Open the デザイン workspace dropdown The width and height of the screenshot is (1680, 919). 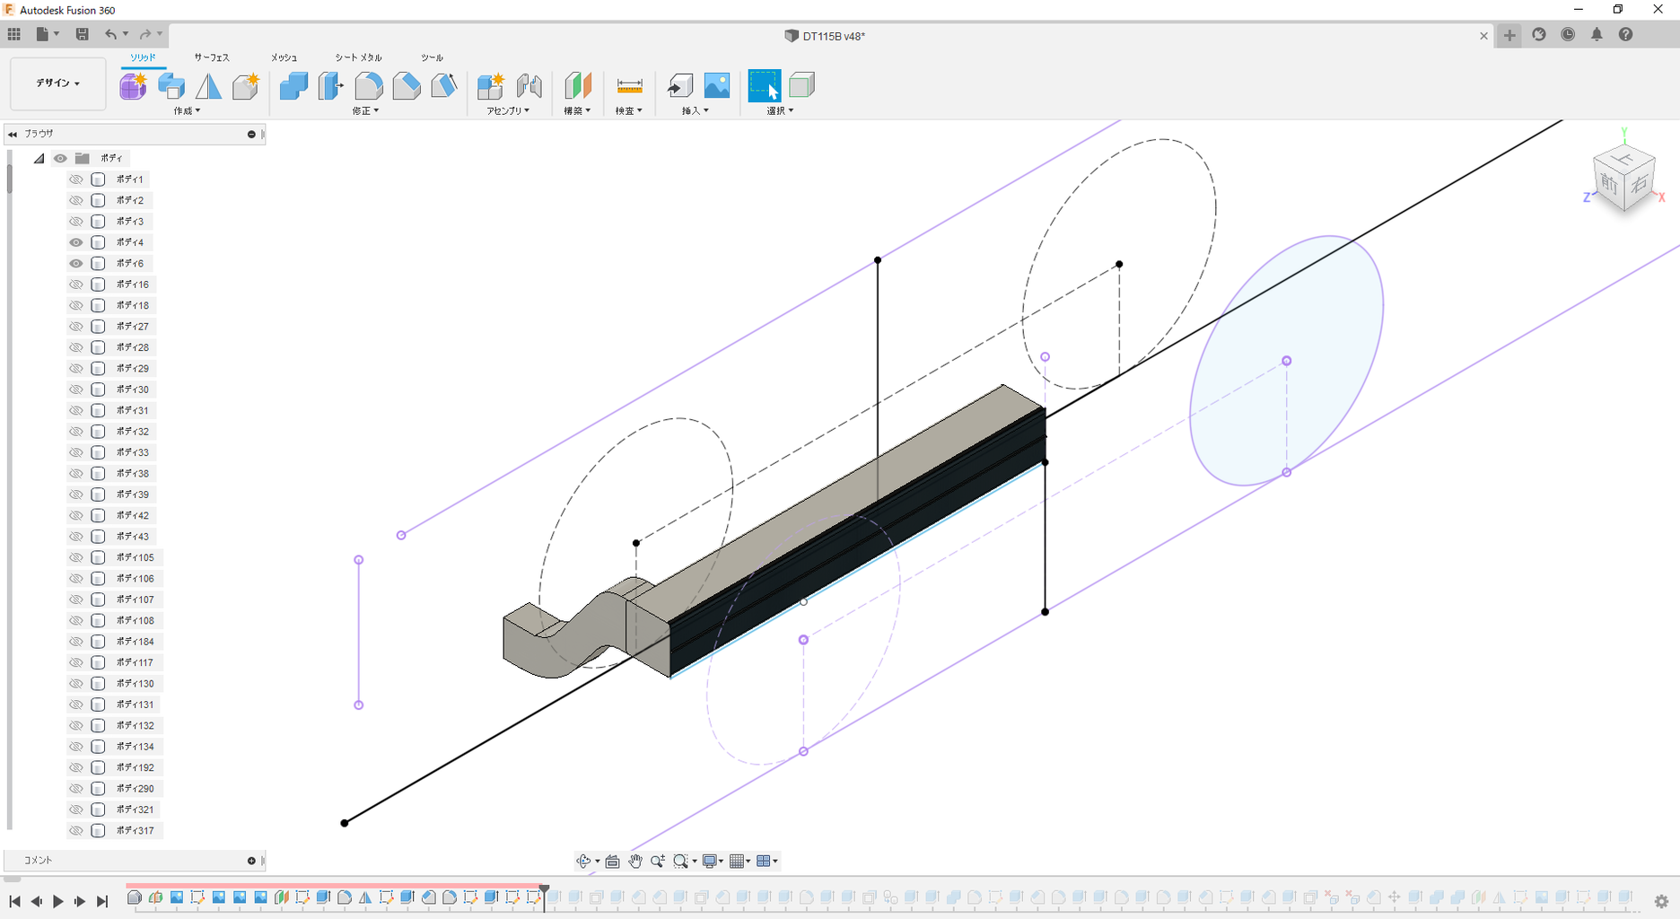coord(57,83)
